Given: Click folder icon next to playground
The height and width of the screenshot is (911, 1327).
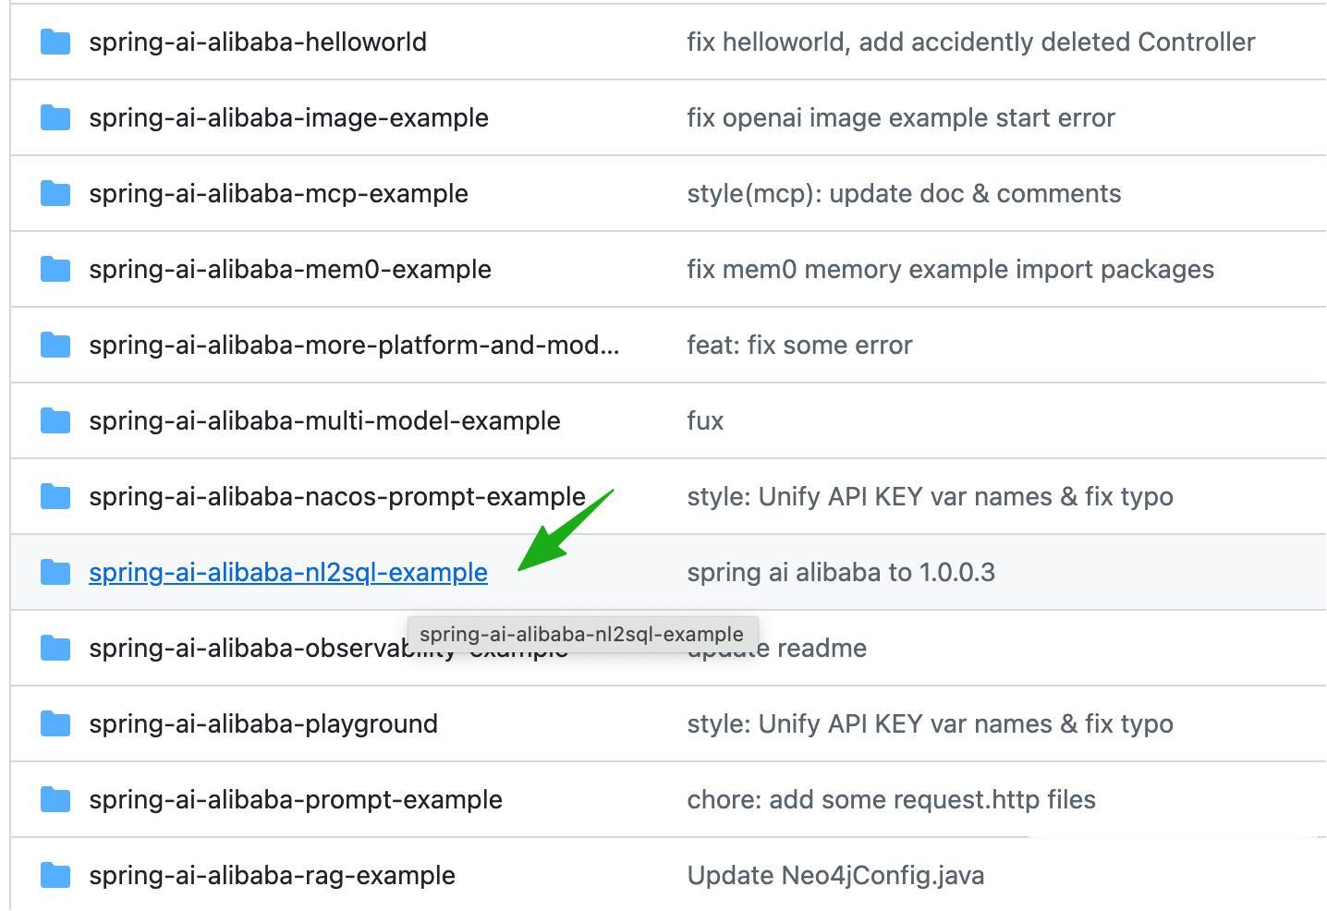Looking at the screenshot, I should [x=55, y=723].
